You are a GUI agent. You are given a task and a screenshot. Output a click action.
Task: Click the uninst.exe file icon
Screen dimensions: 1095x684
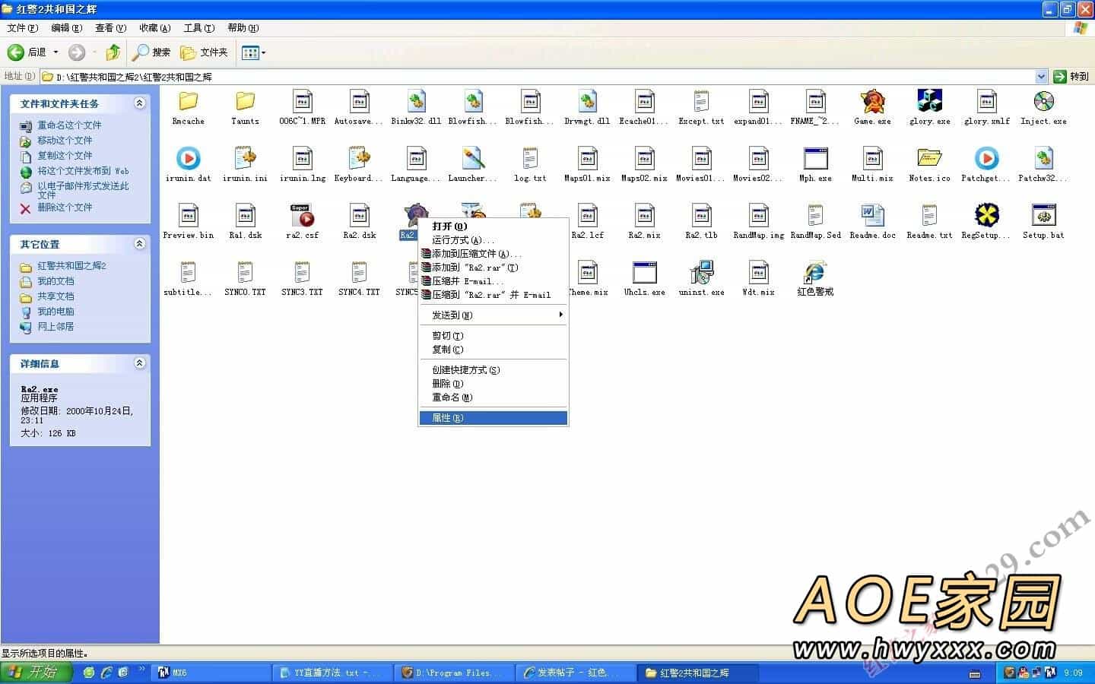tap(701, 274)
